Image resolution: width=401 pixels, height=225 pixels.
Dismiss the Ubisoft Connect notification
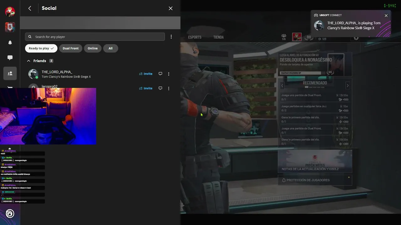(386, 16)
